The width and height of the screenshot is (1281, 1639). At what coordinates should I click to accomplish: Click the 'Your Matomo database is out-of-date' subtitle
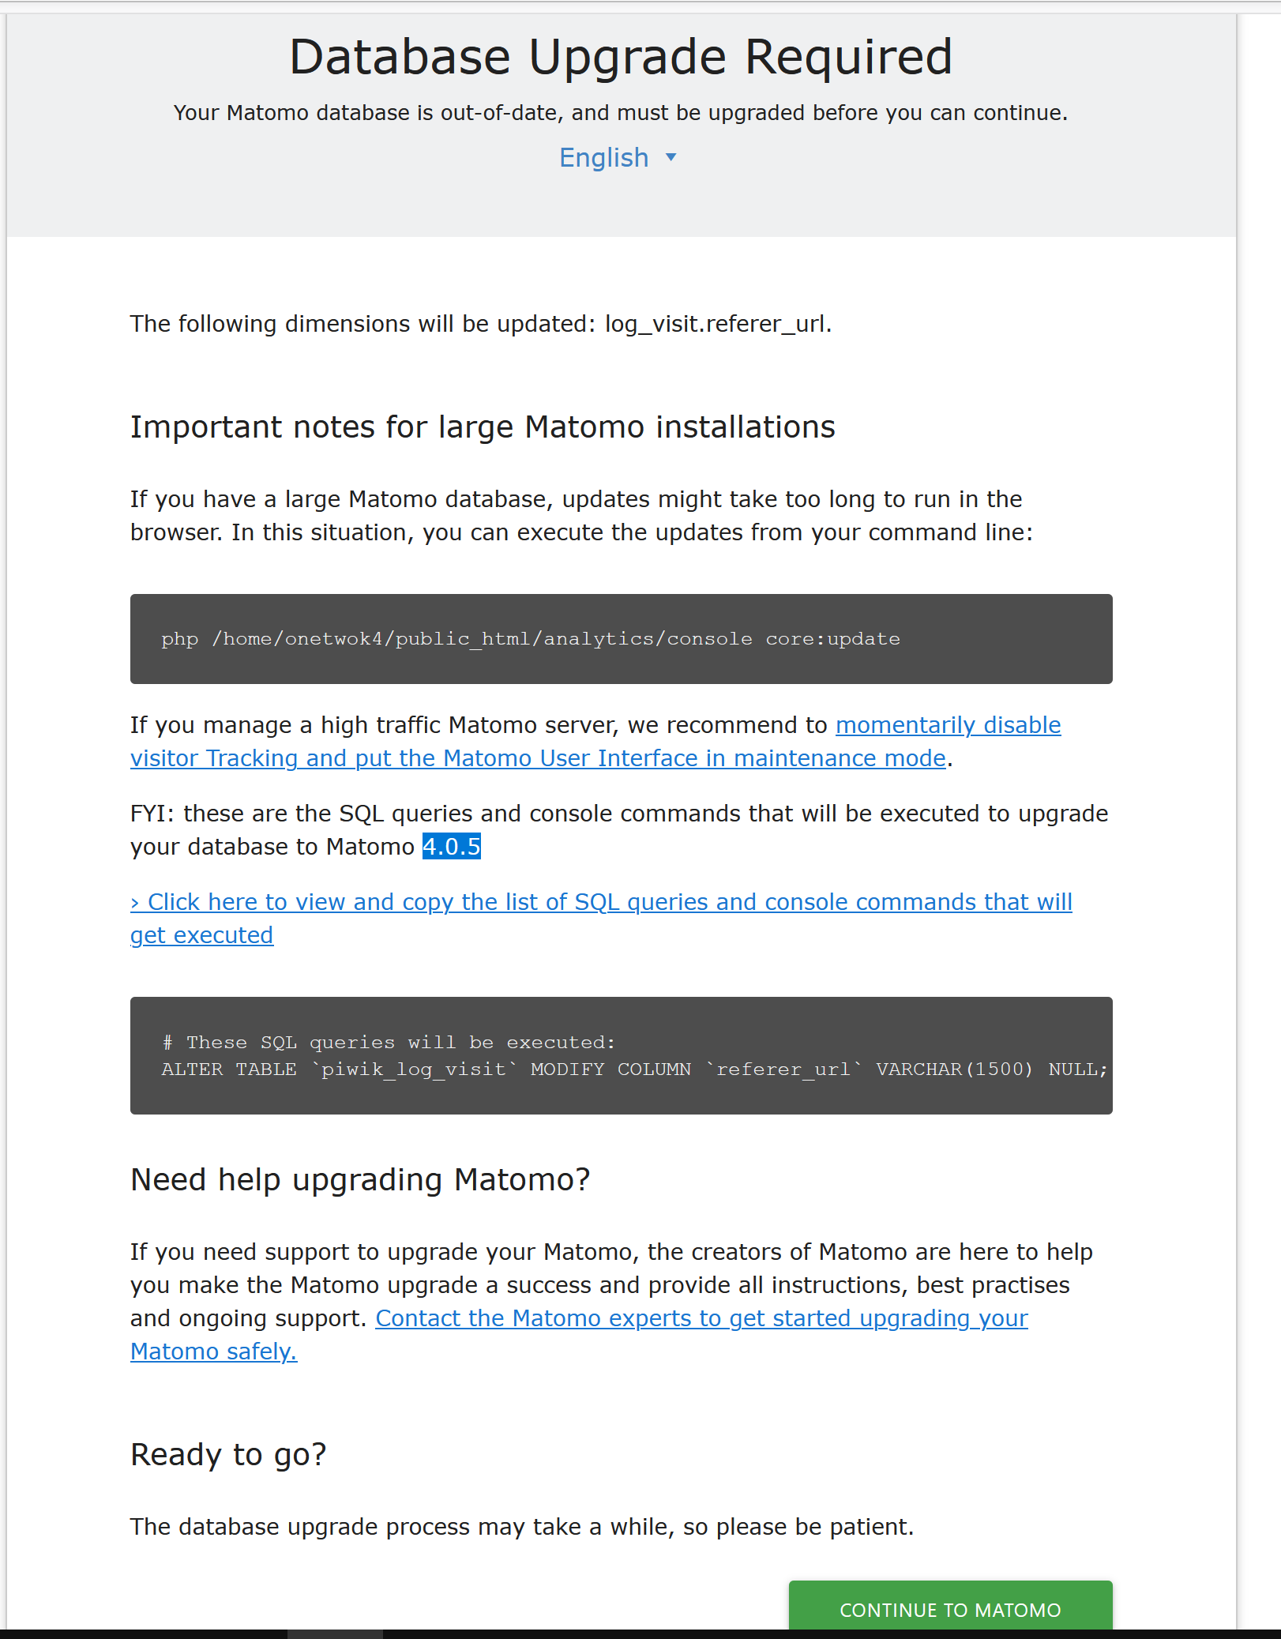click(621, 113)
